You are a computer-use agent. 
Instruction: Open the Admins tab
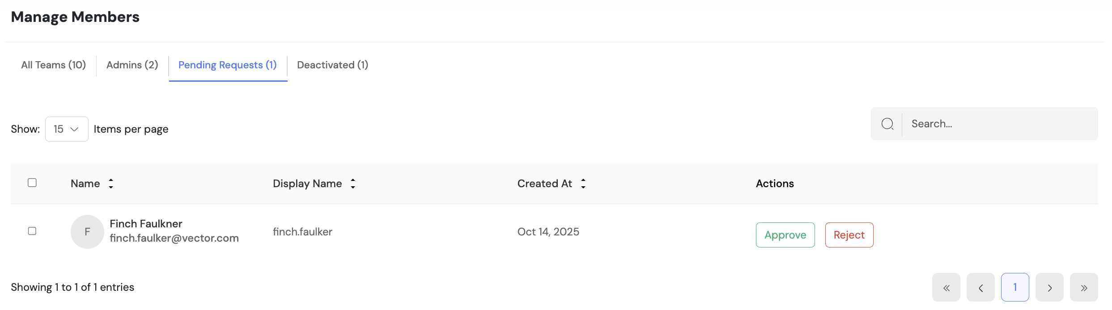click(x=132, y=65)
